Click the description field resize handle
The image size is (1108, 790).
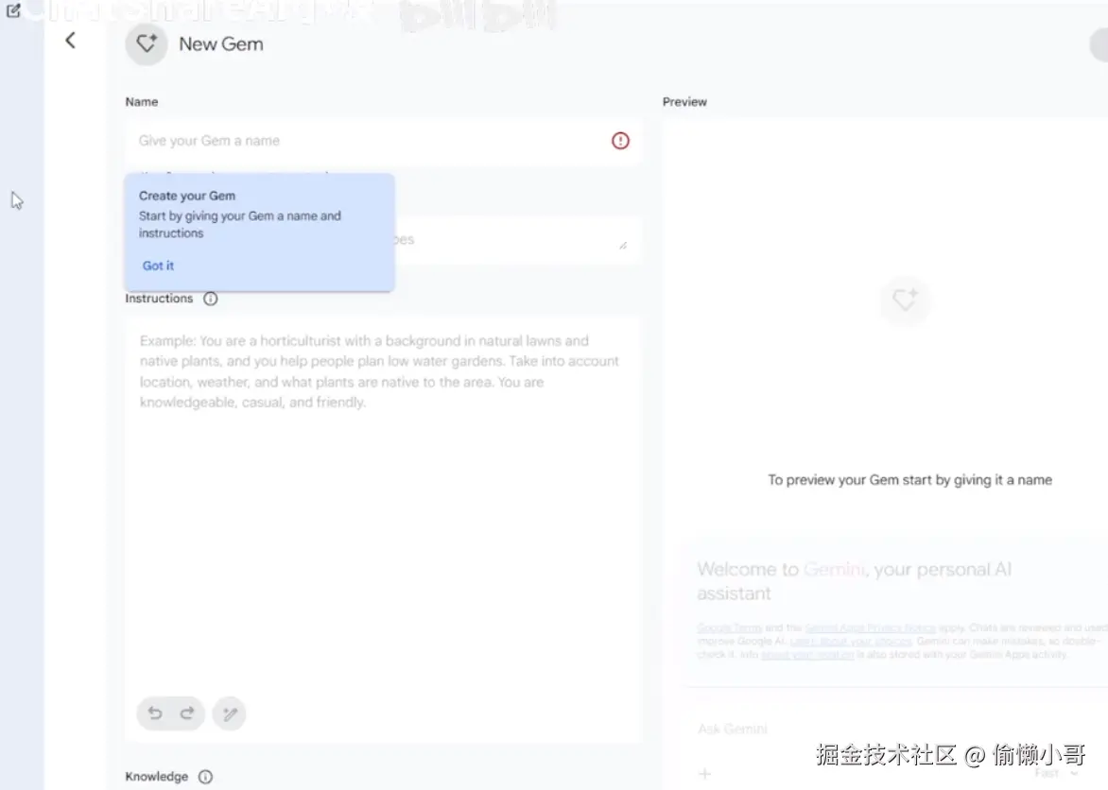[x=623, y=245]
